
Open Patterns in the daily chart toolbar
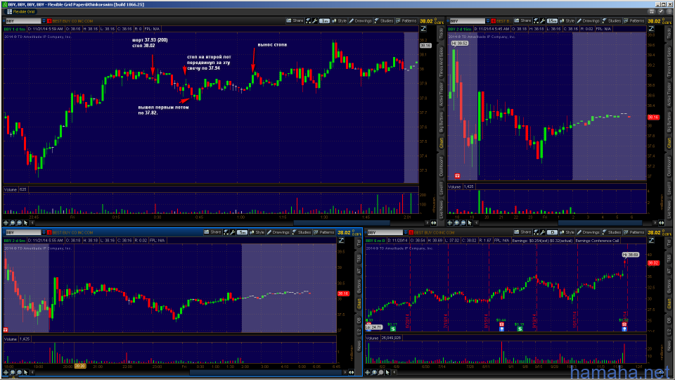(634, 232)
